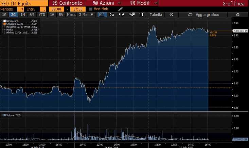Switch to the 6M range tab
The image size is (249, 148).
(x=32, y=15)
